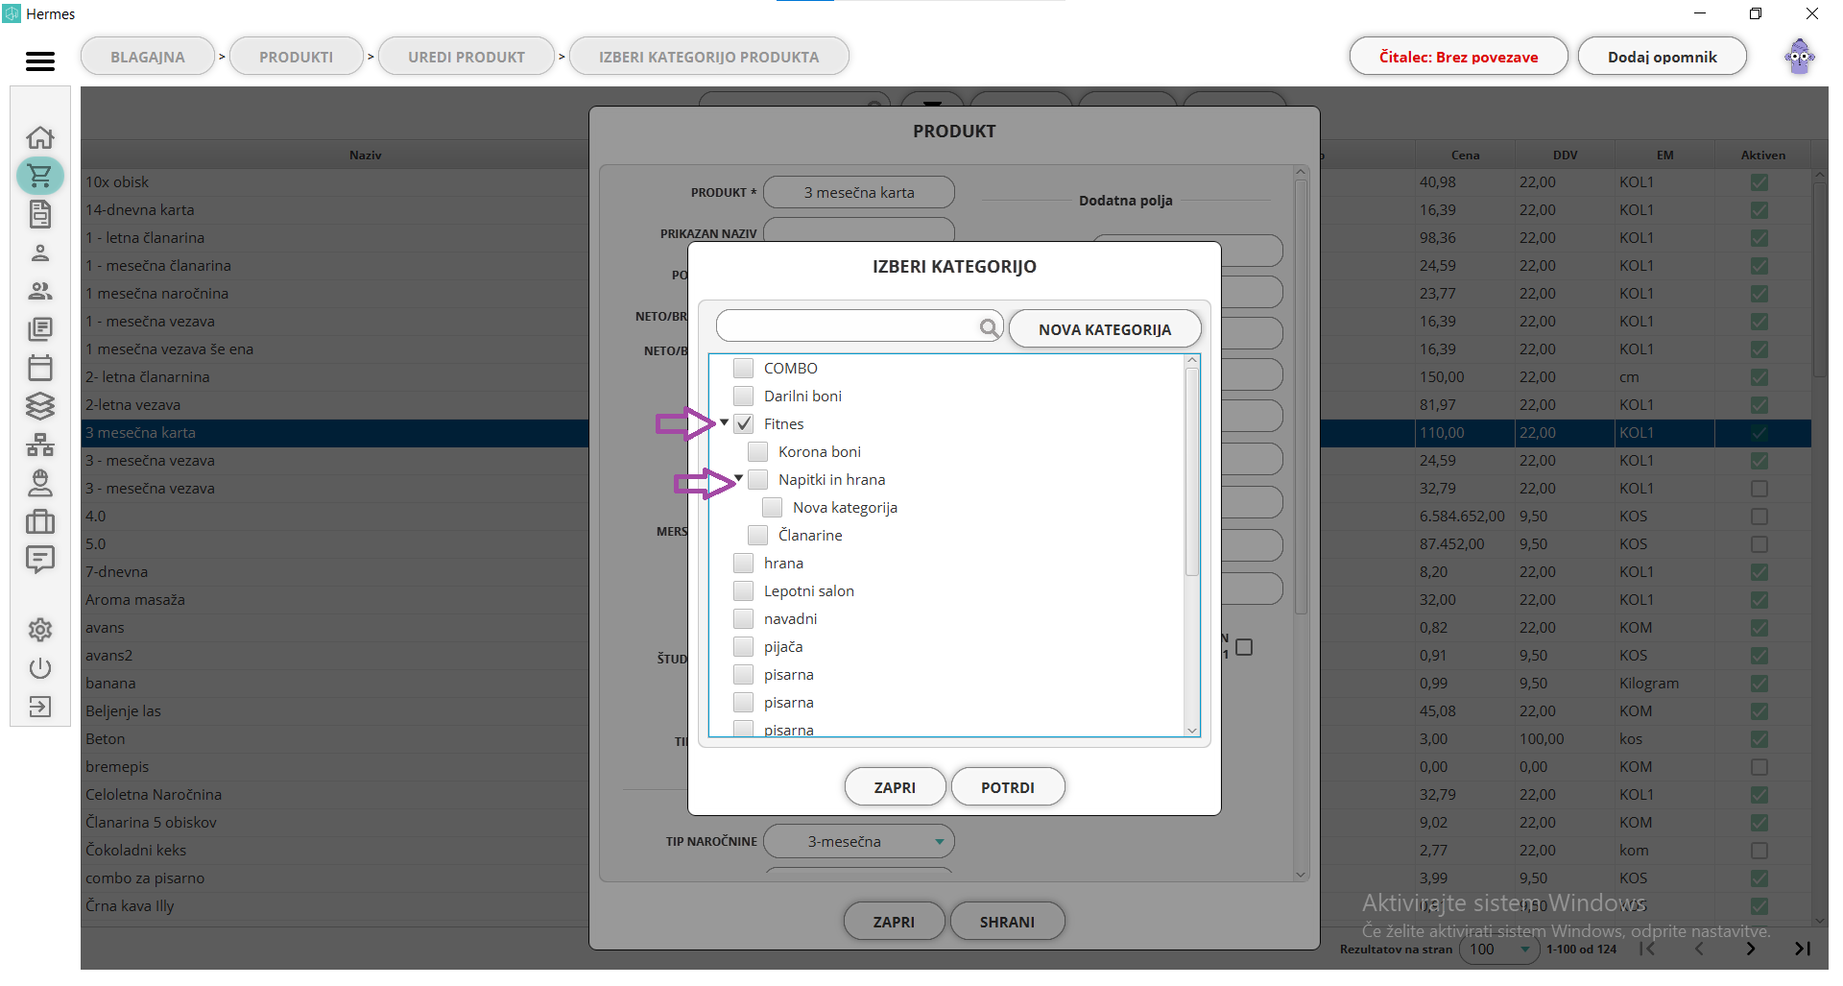The image size is (1843, 986).
Task: Go to the Home sidebar icon
Action: (40, 138)
